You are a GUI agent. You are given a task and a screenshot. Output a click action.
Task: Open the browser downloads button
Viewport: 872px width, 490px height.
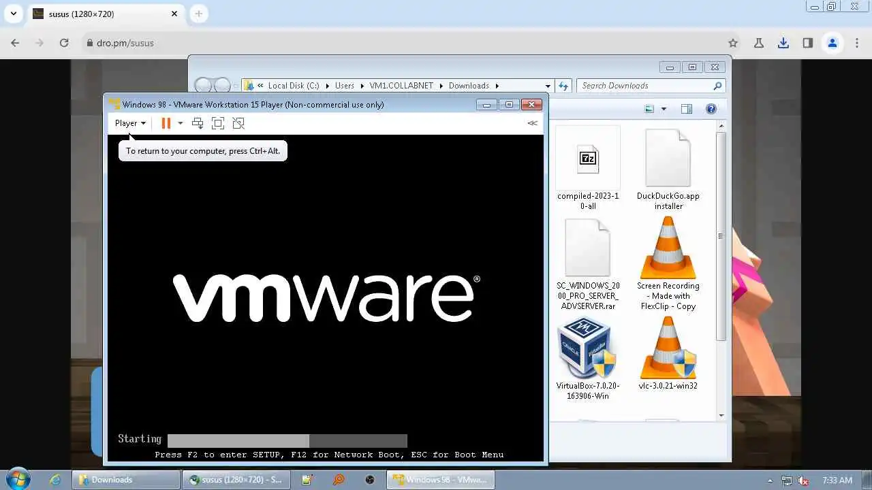tap(783, 43)
